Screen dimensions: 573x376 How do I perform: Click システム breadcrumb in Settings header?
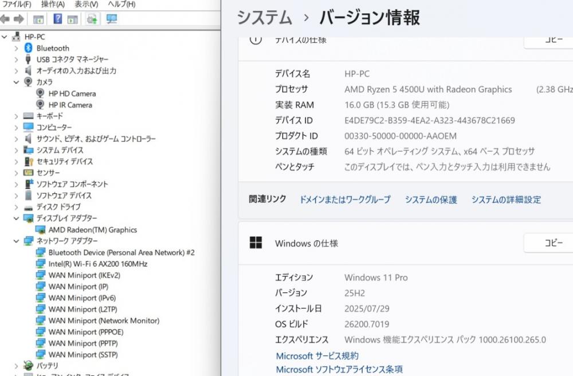click(x=265, y=18)
